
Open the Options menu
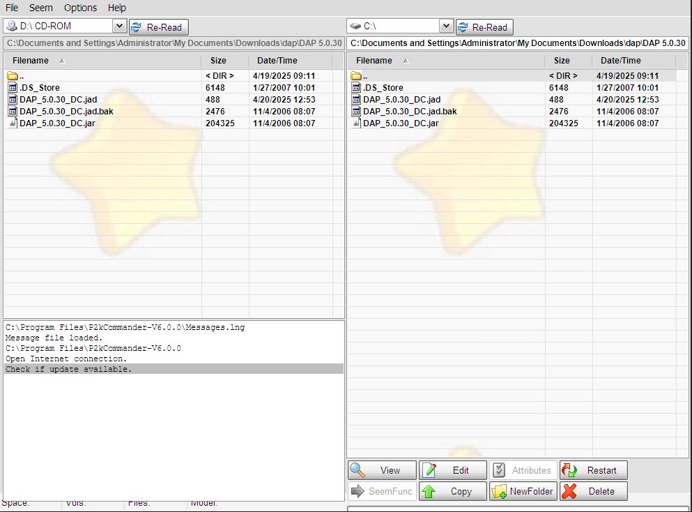click(x=80, y=8)
